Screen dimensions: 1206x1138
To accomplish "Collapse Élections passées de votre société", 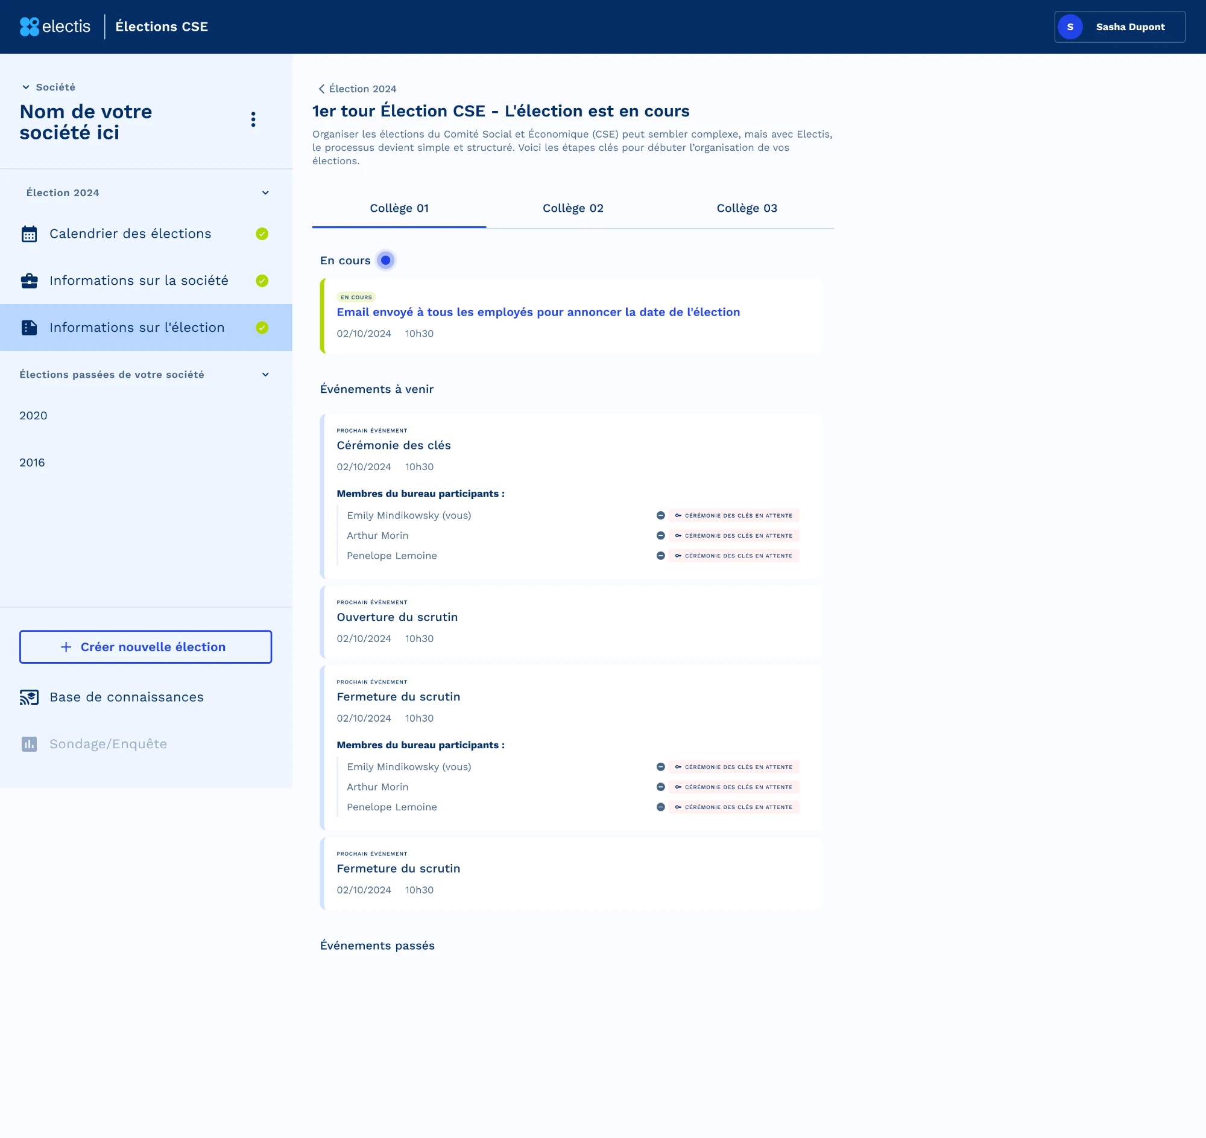I will [x=265, y=375].
